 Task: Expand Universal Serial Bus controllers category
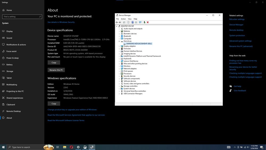pos(119,91)
